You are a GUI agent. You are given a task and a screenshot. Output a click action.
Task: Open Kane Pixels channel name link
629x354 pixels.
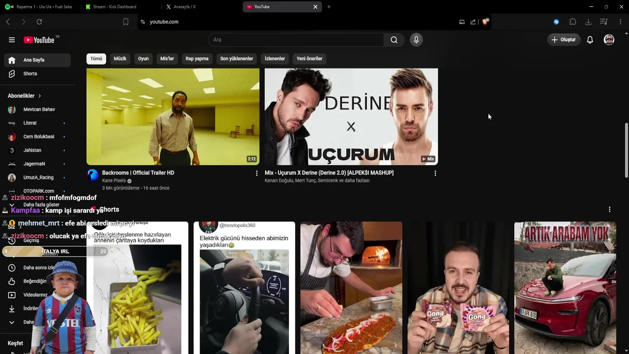[114, 181]
